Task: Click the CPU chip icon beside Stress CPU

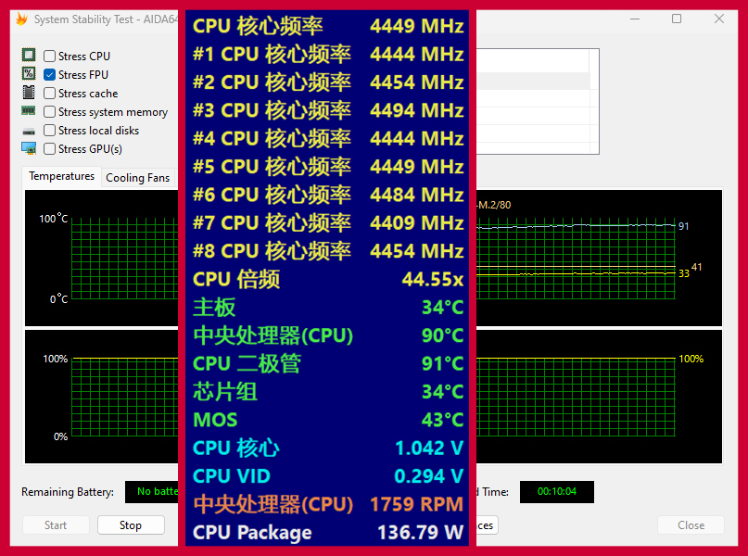Action: [29, 55]
